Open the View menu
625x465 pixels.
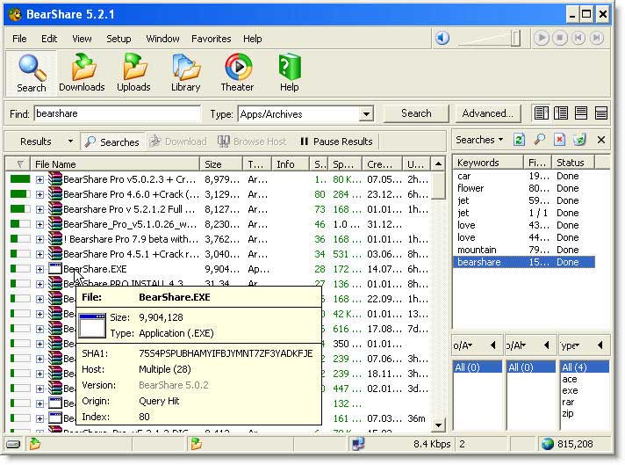pyautogui.click(x=82, y=39)
